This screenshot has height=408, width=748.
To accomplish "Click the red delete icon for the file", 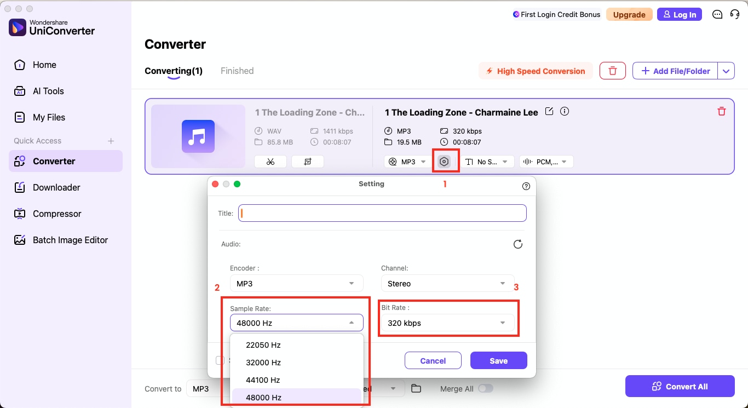I will (722, 111).
